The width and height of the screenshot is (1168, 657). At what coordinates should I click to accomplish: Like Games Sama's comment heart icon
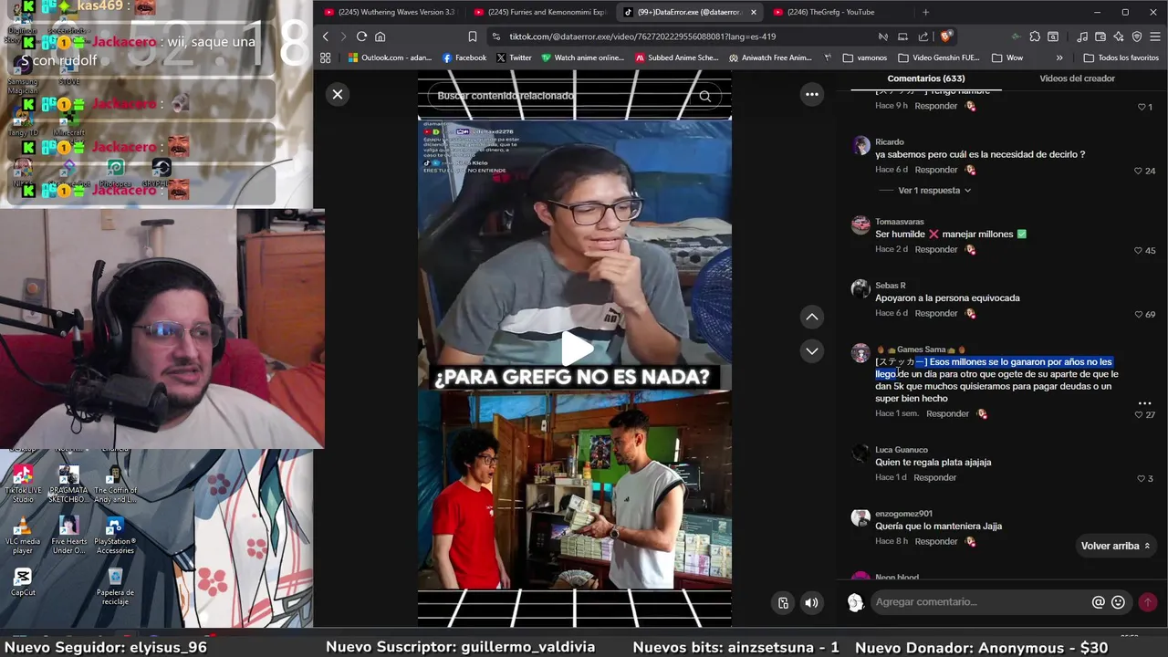click(1138, 414)
